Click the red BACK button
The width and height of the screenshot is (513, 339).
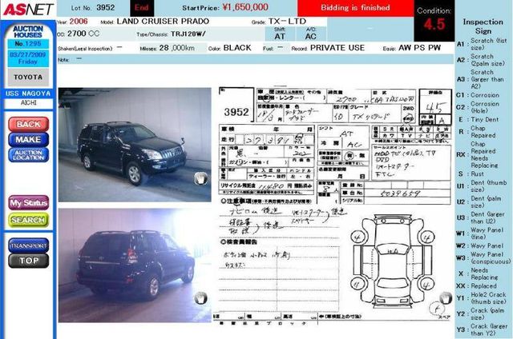coord(29,124)
